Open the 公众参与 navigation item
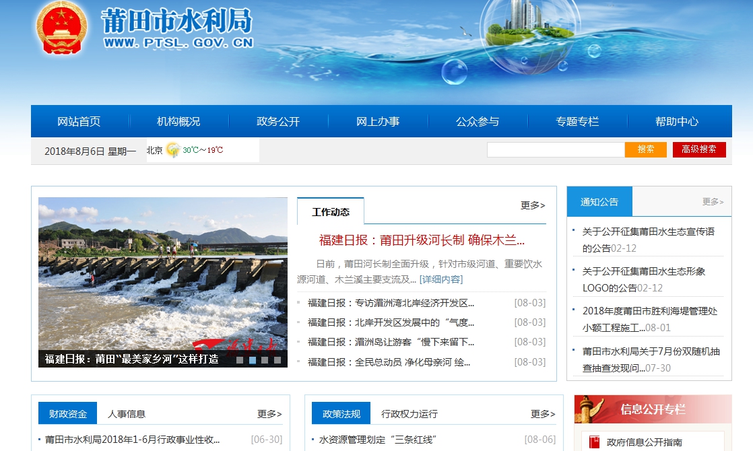Screen dimensions: 753x451 click(478, 122)
